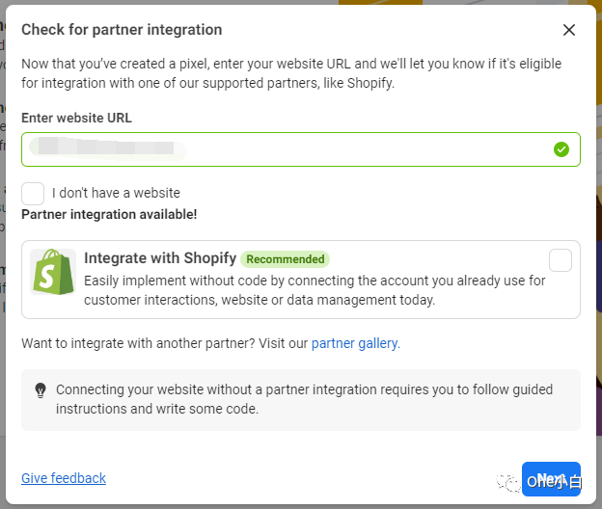
Task: Click the lightbulb tip icon
Action: [41, 390]
